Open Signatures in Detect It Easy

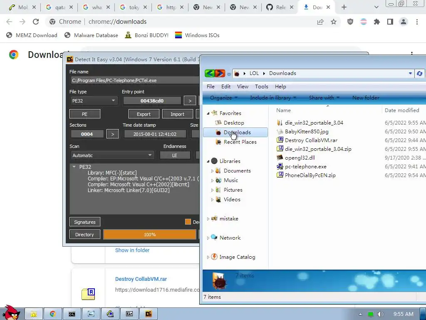(x=85, y=222)
